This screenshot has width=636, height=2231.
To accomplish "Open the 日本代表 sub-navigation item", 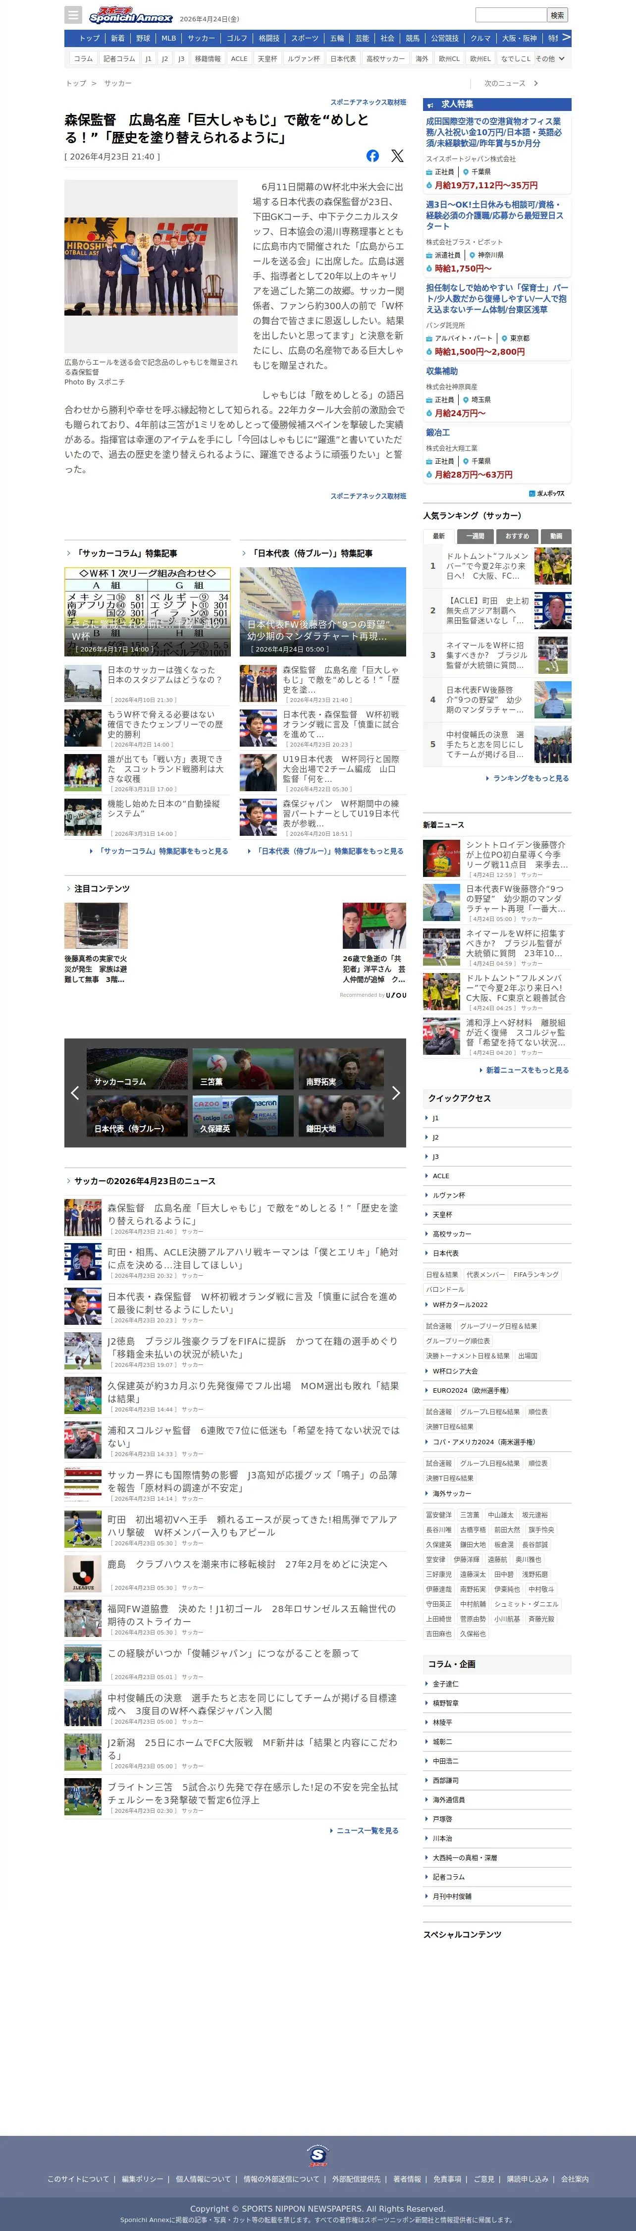I will coord(344,59).
